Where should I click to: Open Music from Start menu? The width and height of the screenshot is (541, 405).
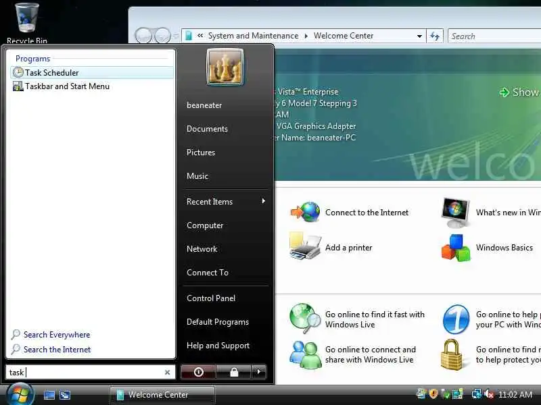(197, 176)
